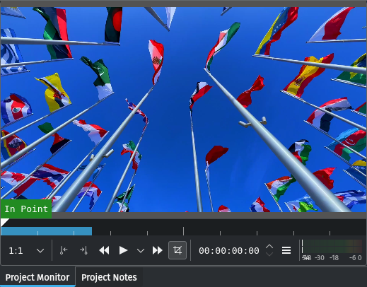Switch to the Project Monitor tab
Image resolution: width=367 pixels, height=287 pixels.
point(37,277)
